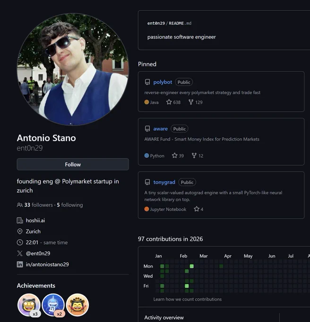310x322 pixels.
Task: Open the 5 following link
Action: click(70, 205)
